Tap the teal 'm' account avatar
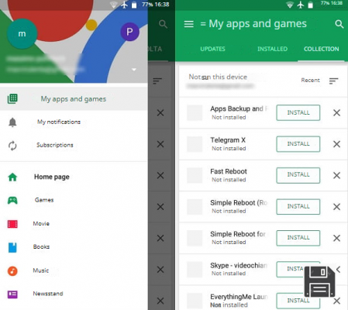 click(x=22, y=33)
